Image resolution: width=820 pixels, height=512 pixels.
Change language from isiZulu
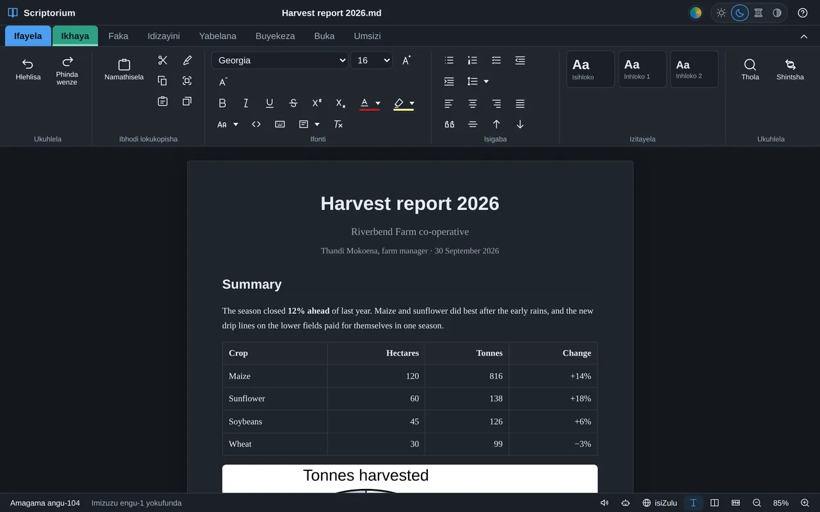[x=660, y=503]
